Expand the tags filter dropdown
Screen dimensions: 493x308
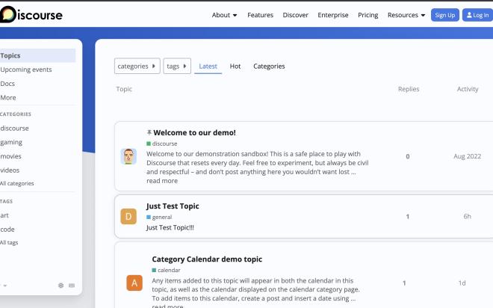coord(177,67)
